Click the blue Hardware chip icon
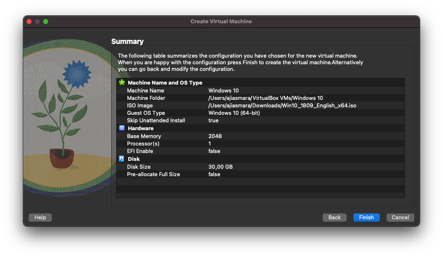This screenshot has height=257, width=443. [x=122, y=128]
